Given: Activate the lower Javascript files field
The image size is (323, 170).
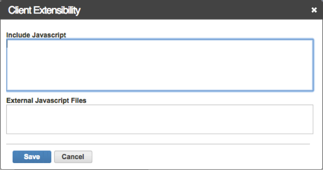Looking at the screenshot, I should tap(160, 119).
